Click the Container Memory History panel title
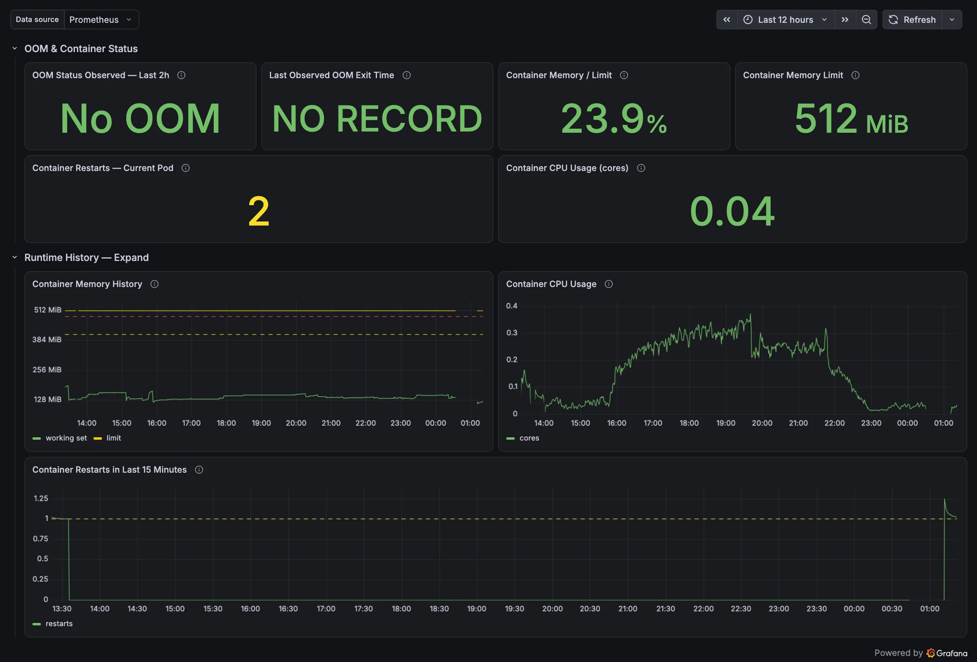Image resolution: width=977 pixels, height=662 pixels. tap(88, 284)
